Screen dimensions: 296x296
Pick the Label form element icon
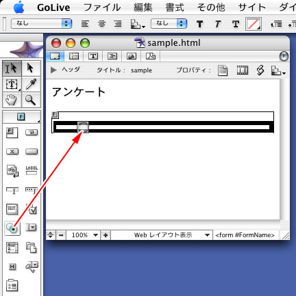32,170
